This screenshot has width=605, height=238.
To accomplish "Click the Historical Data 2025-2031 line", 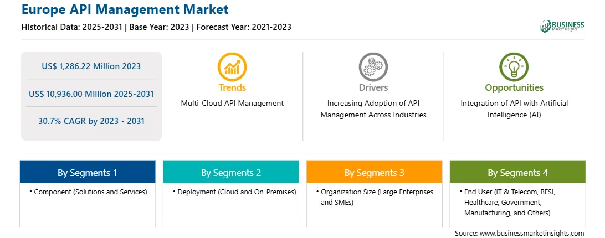I will (156, 27).
